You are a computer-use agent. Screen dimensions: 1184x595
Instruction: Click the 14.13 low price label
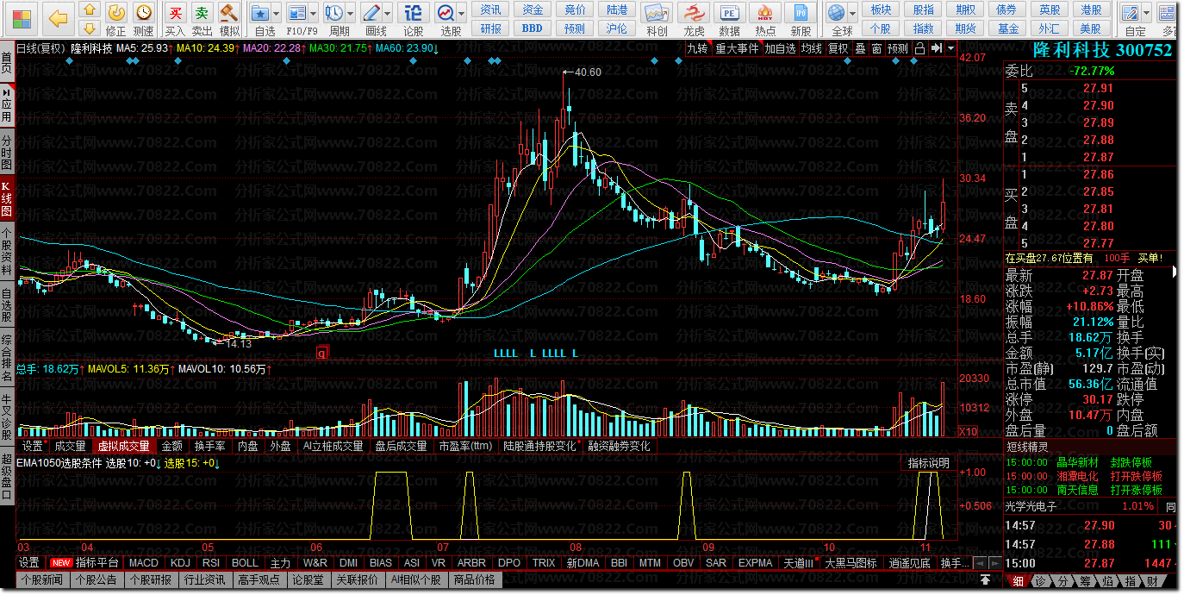coord(238,343)
